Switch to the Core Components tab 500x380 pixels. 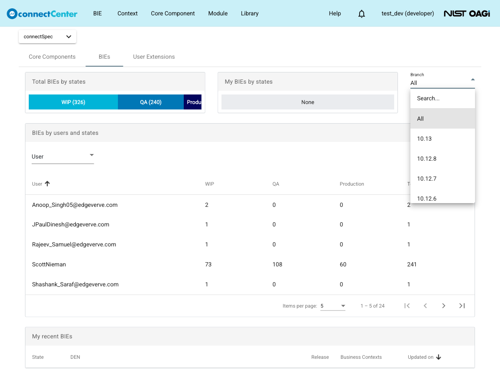(x=52, y=57)
